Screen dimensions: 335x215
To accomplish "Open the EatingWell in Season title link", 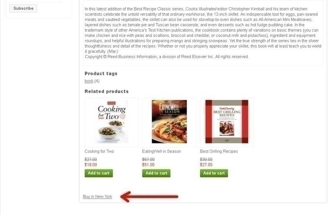I will click(162, 151).
